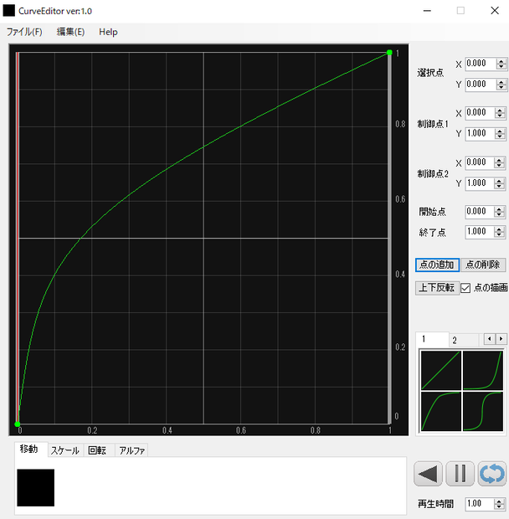Viewport: 509px width, 519px height.
Task: Click the 制御点2 Y spinner arrows
Action: point(500,183)
